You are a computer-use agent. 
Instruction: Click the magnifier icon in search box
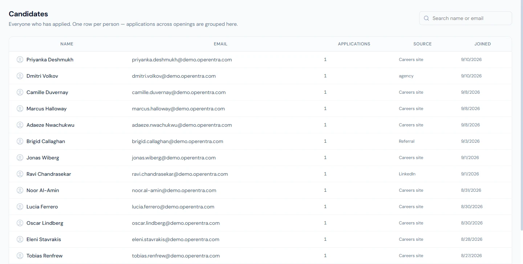426,18
